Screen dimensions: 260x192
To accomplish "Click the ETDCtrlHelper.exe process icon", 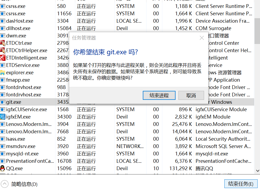I will [3, 50].
